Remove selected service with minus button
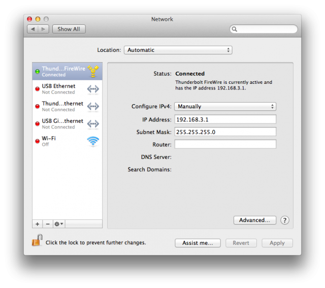Screen dimensions: 325x288 pyautogui.click(x=48, y=224)
